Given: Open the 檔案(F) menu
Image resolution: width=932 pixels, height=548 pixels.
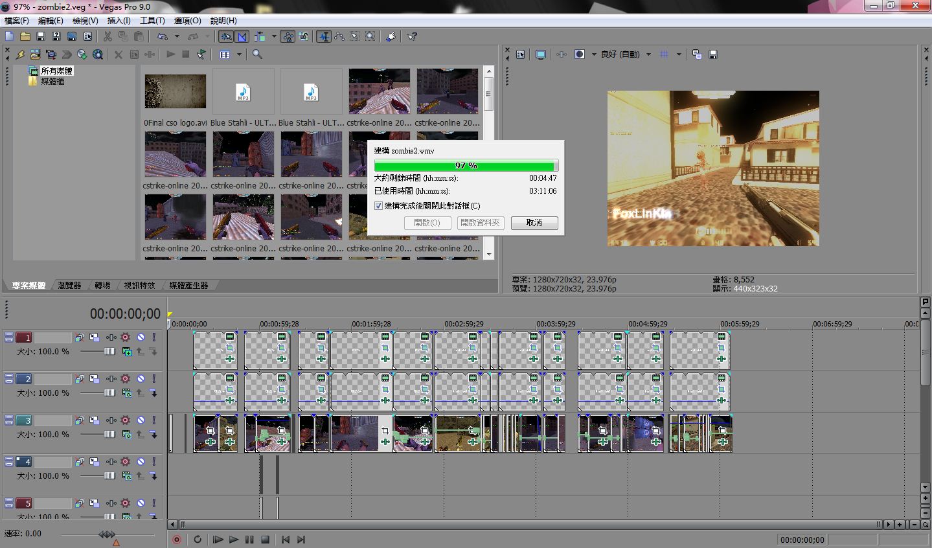Looking at the screenshot, I should [x=17, y=21].
